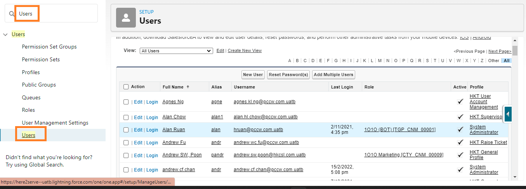Go to Profiles in setup menu
The image size is (526, 189).
coord(31,72)
